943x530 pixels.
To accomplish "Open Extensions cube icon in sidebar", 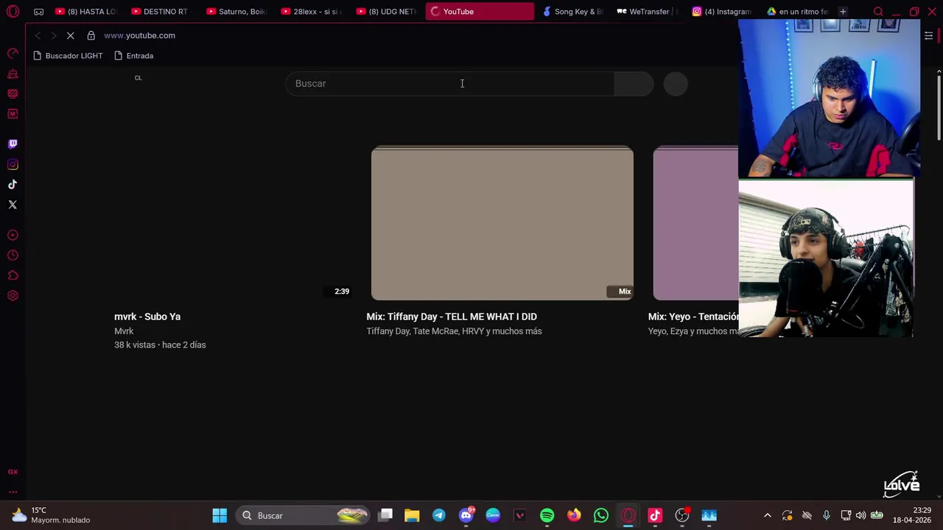I will tap(13, 275).
